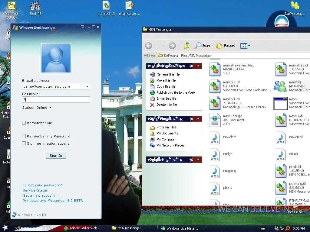Open the Service Status link
Viewport: 310px width, 232px height.
point(35,190)
